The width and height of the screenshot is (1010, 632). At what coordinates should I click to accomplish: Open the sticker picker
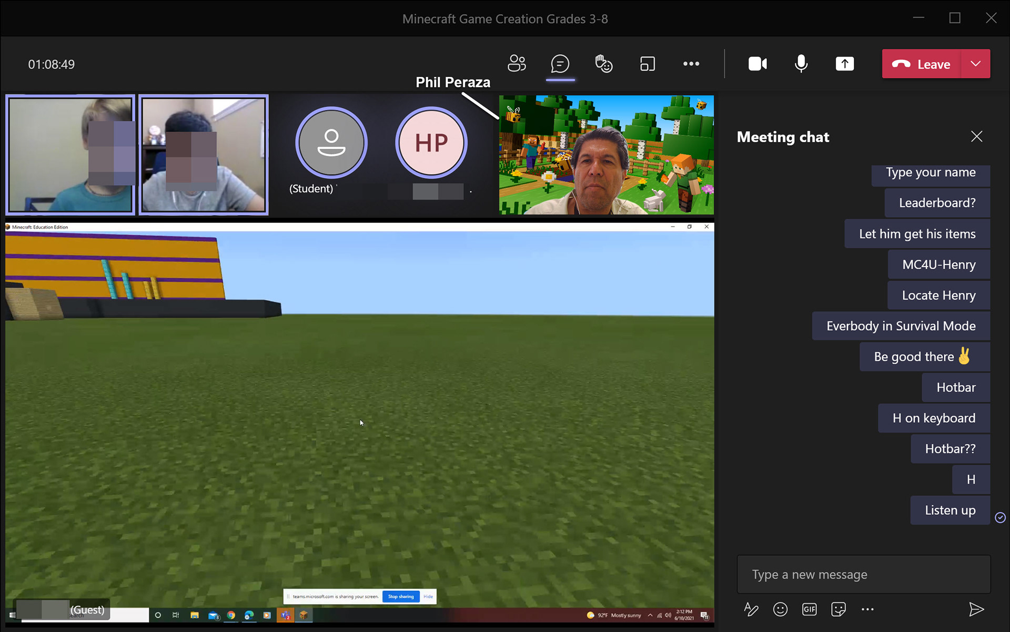click(x=838, y=609)
